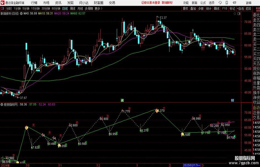Switch to 月线 monthly period
Screen dimensions: 260x167
(x=80, y=9)
